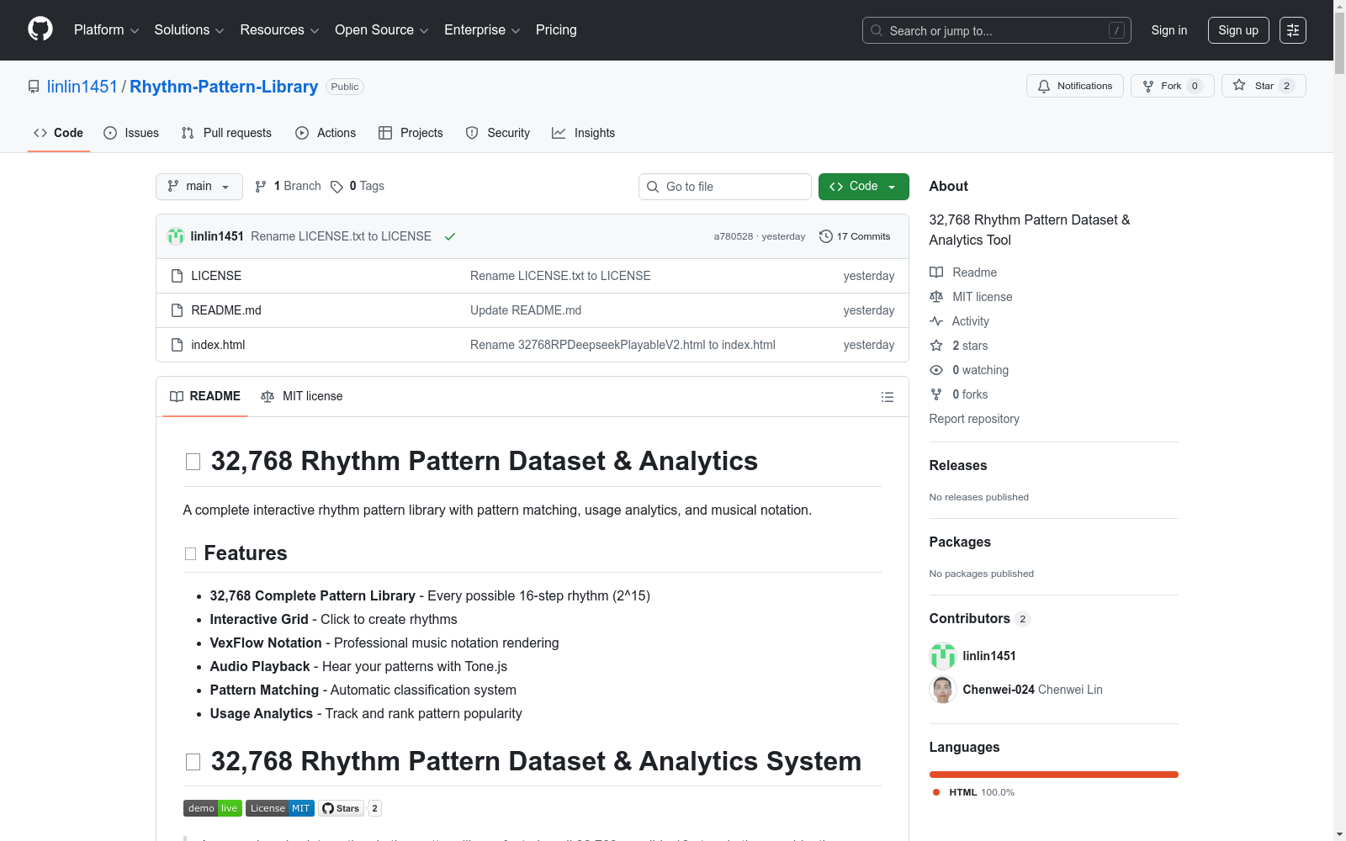
Task: Open commit hash a780528
Action: pyautogui.click(x=734, y=236)
